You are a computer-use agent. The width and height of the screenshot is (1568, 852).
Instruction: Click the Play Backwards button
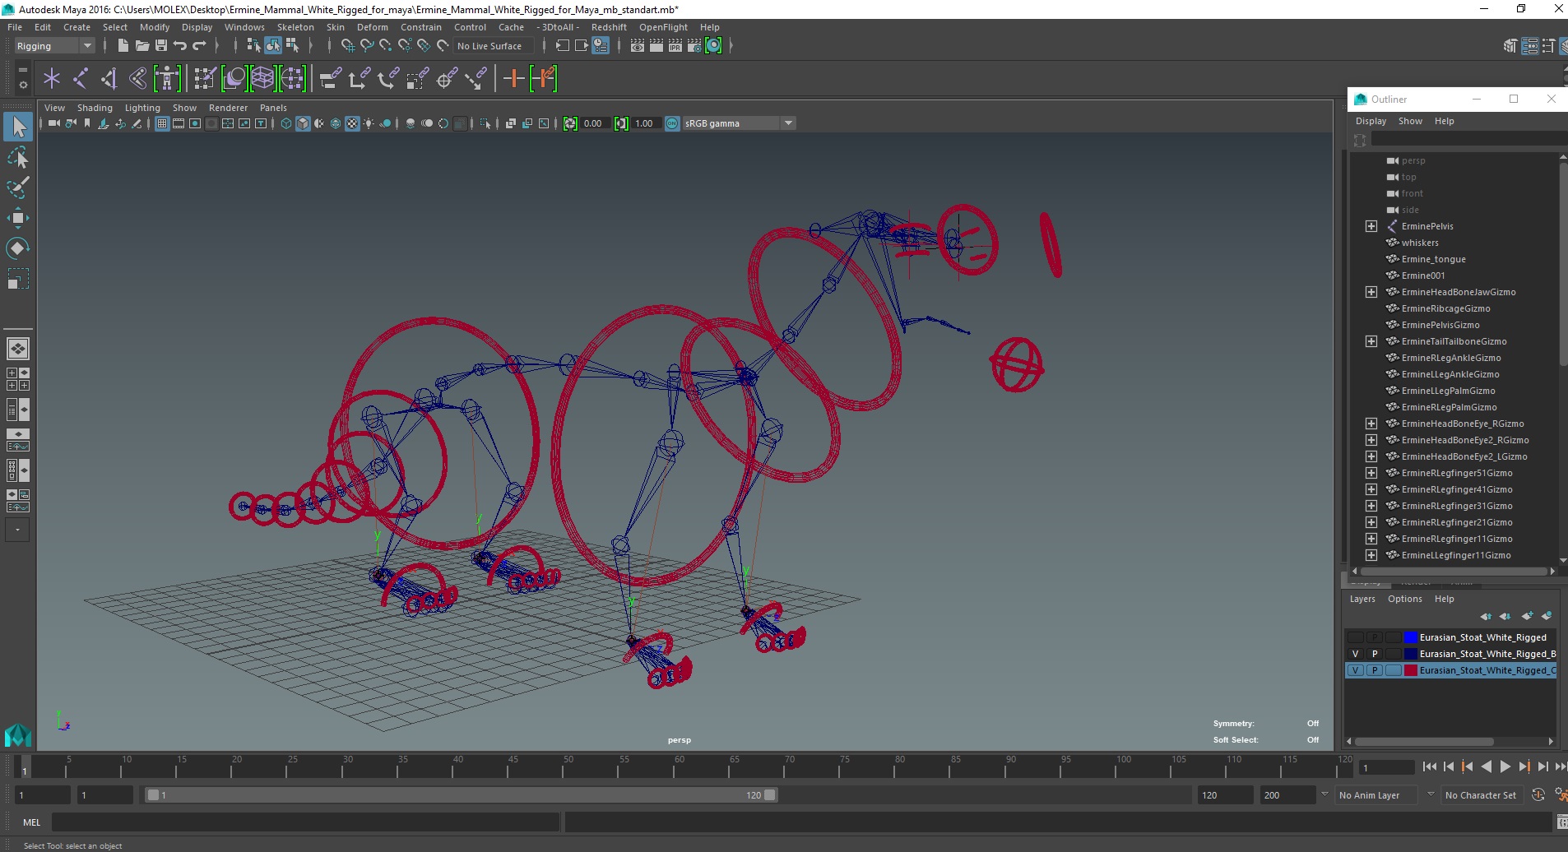[x=1486, y=766]
